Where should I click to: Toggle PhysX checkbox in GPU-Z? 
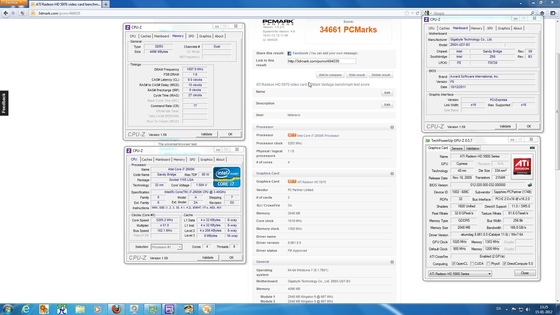coord(488,264)
